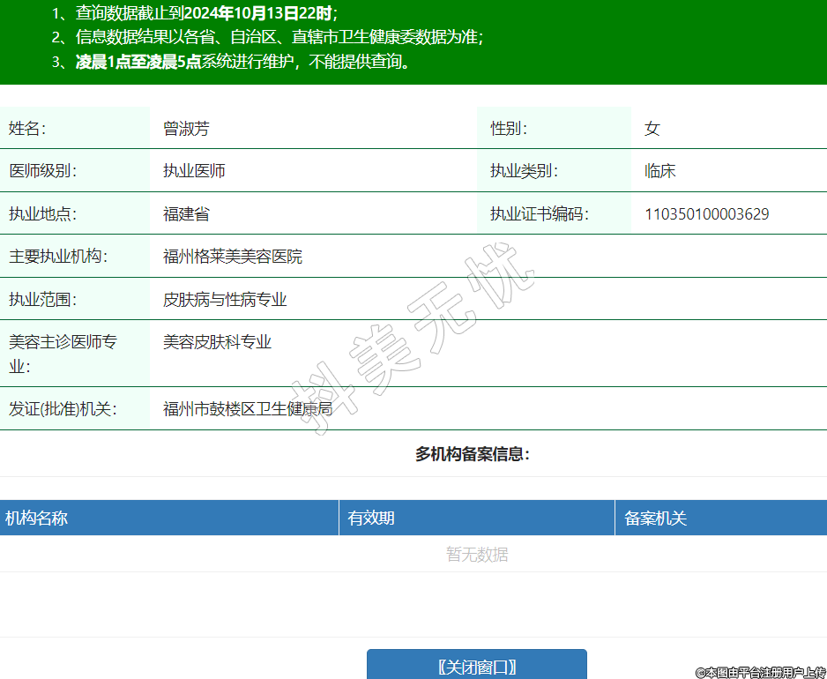Click the 机构名称 column header
827x679 pixels.
pos(37,519)
